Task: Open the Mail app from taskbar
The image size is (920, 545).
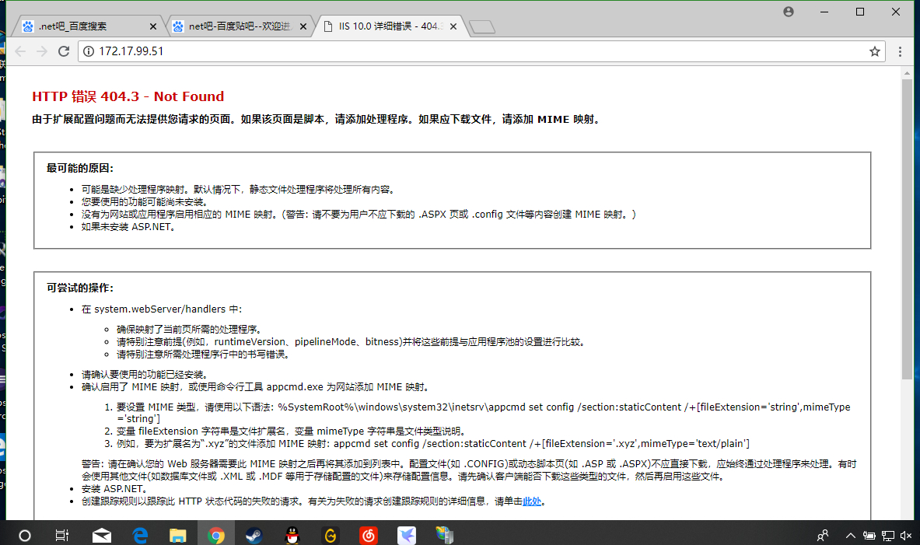Action: [x=102, y=535]
